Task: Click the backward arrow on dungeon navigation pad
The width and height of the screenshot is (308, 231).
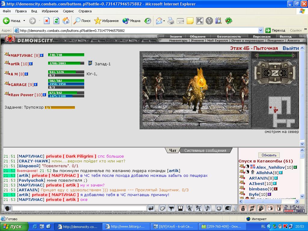Action: coord(275,79)
